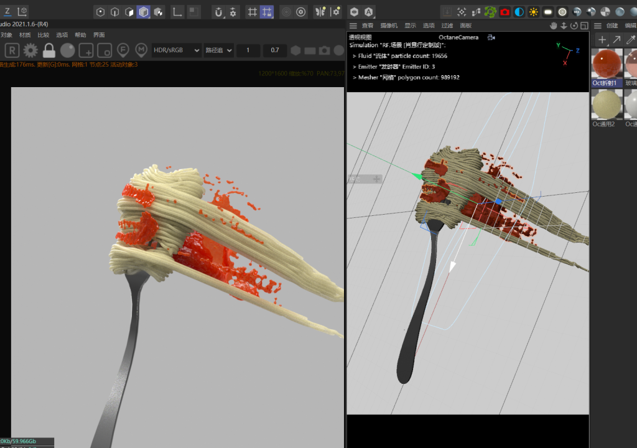This screenshot has height=448, width=637.
Task: Open viewport hamburger menu beside 查看
Action: (353, 26)
